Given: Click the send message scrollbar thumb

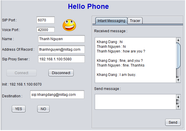Looking at the screenshot, I should tap(178, 102).
